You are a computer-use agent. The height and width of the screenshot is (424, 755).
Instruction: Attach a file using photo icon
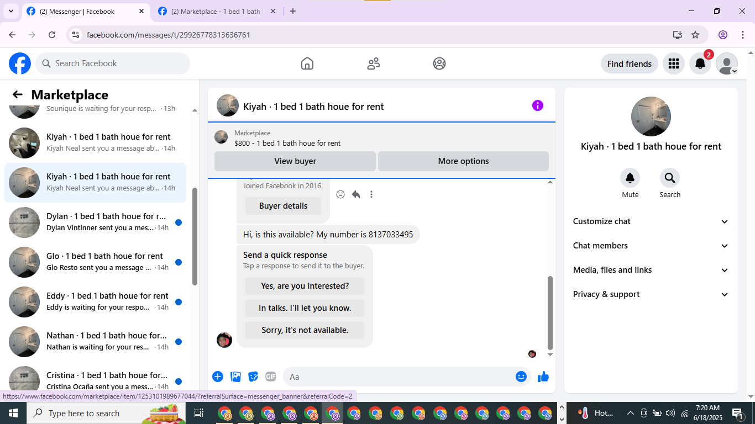point(236,377)
